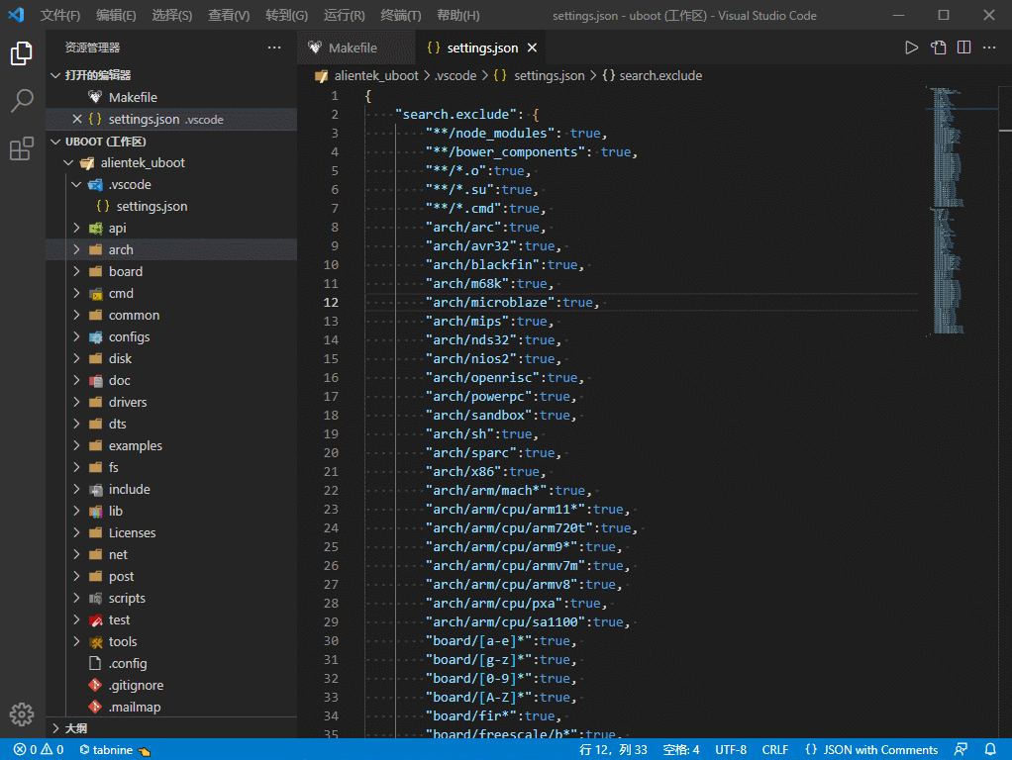Expand the examples folder
This screenshot has height=760, width=1012.
point(76,445)
